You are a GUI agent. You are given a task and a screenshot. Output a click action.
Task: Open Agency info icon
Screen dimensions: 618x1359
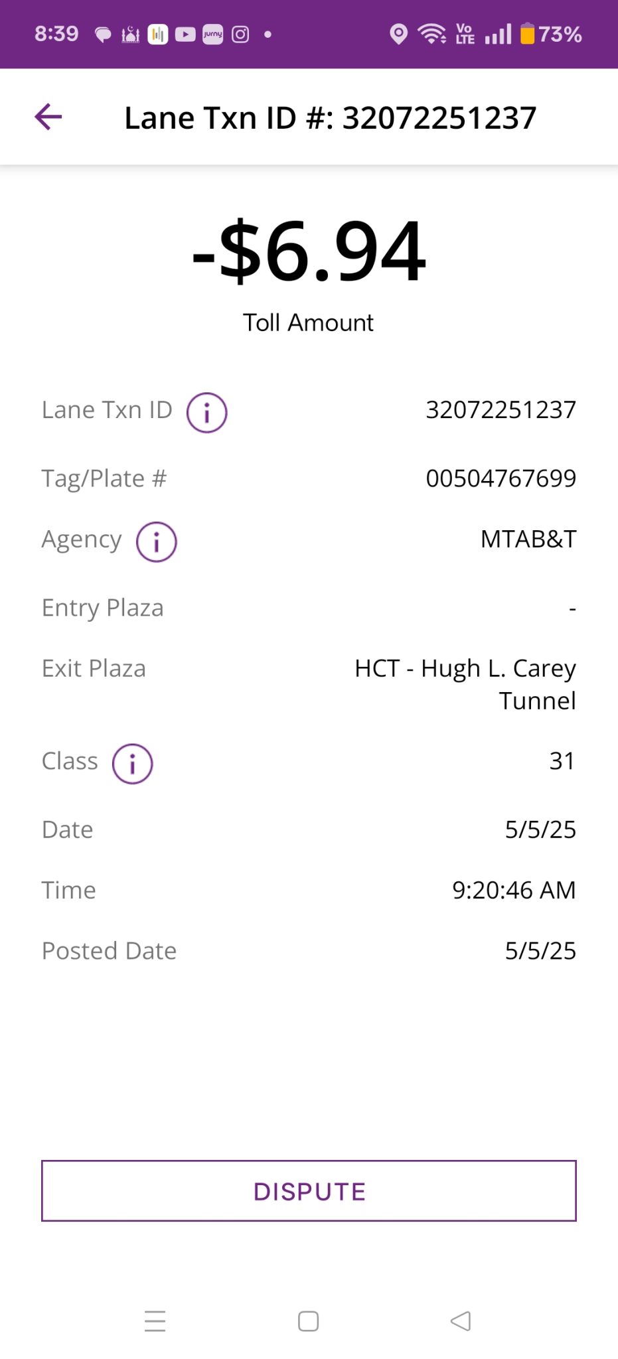coord(157,542)
